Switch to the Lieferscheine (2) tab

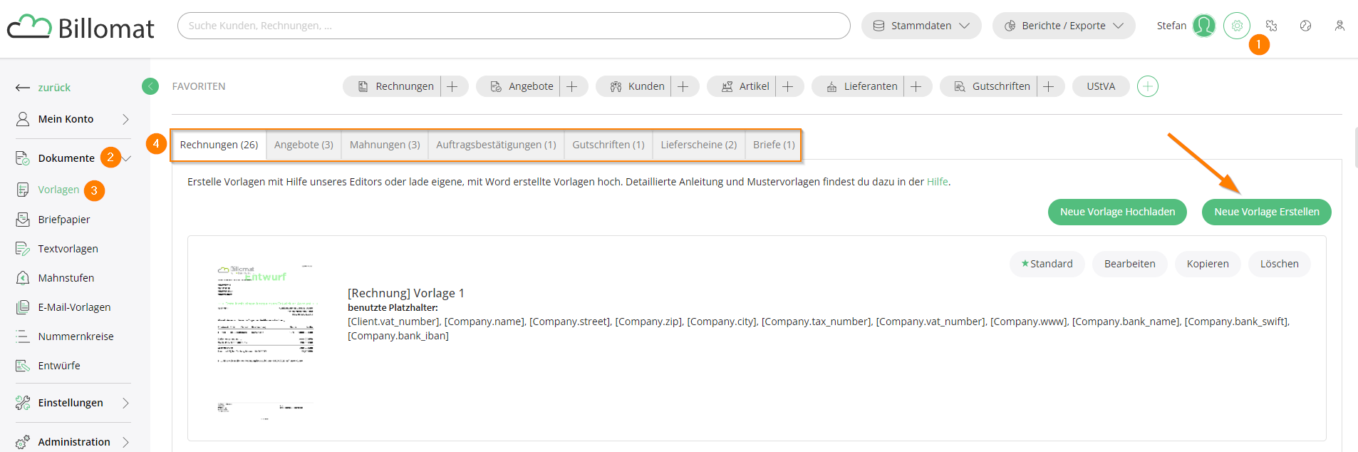coord(699,145)
